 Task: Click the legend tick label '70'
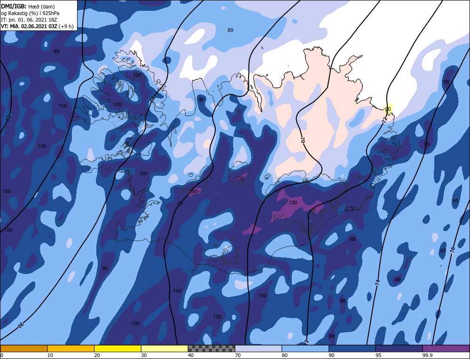[x=238, y=355]
